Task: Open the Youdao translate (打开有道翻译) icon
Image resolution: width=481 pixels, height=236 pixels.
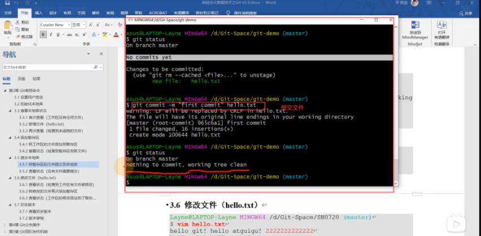Action: [441, 24]
